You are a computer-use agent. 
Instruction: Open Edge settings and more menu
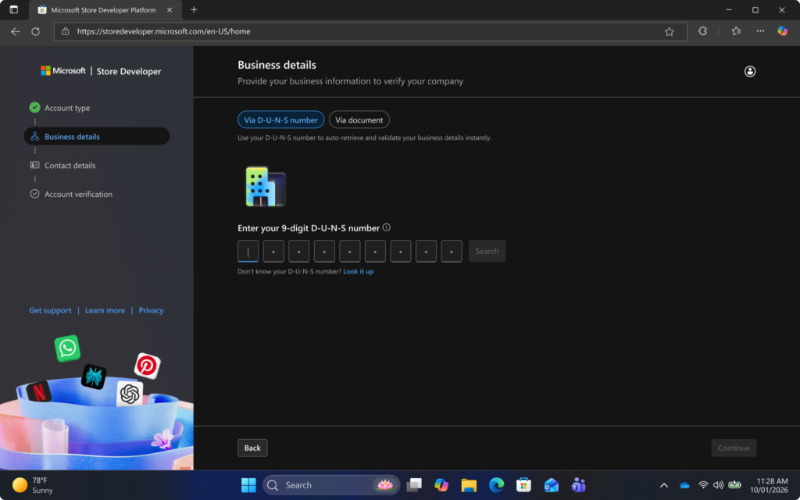pos(760,31)
